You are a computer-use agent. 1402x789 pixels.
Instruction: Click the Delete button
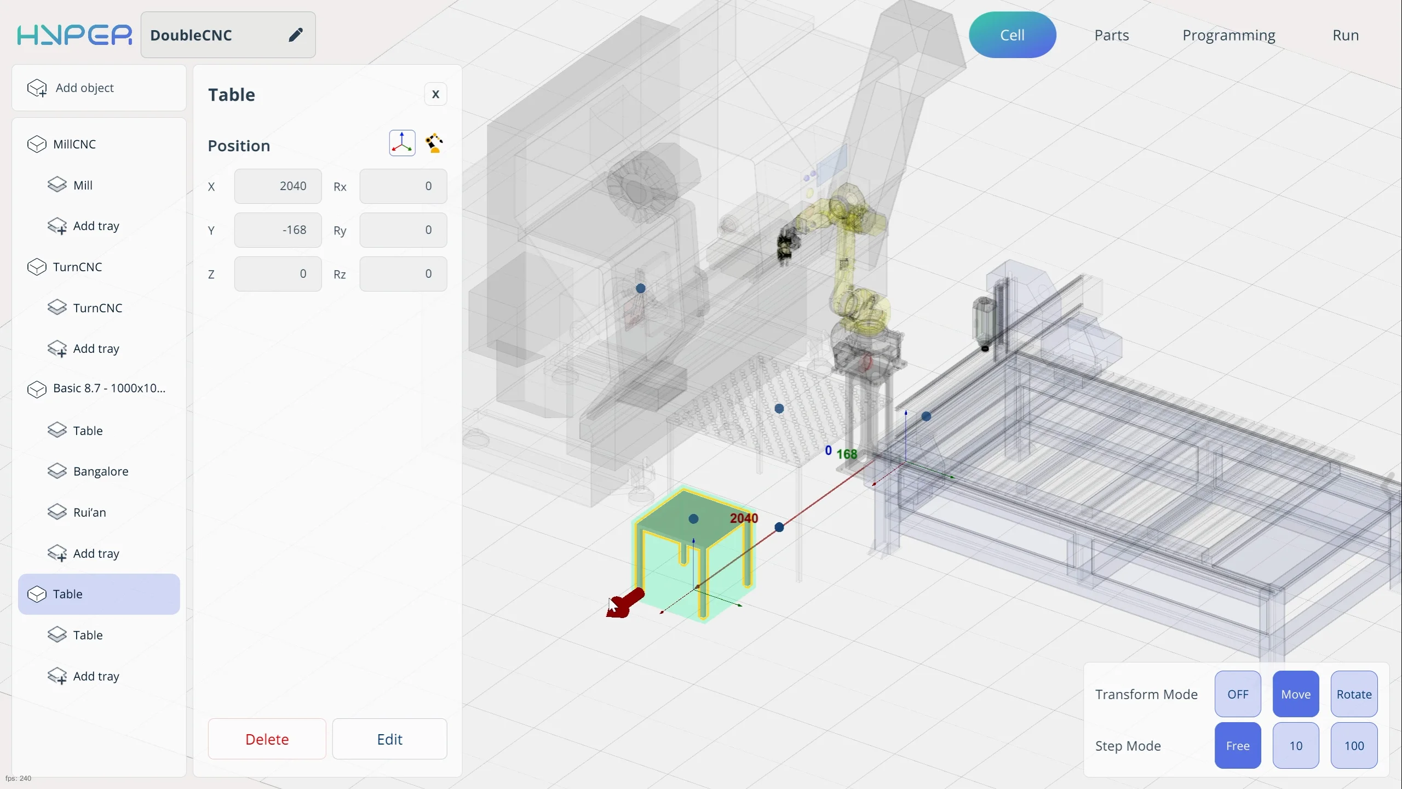(x=267, y=739)
